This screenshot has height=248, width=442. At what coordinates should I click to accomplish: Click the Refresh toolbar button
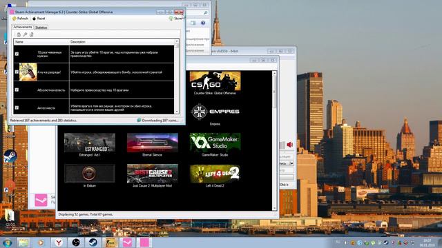(x=20, y=19)
